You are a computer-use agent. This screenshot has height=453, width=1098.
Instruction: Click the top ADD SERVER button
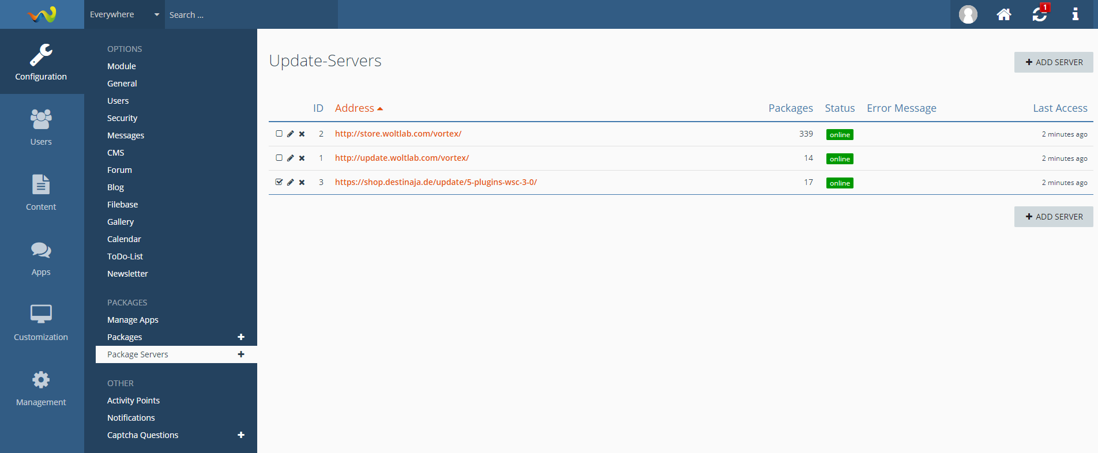click(1054, 62)
